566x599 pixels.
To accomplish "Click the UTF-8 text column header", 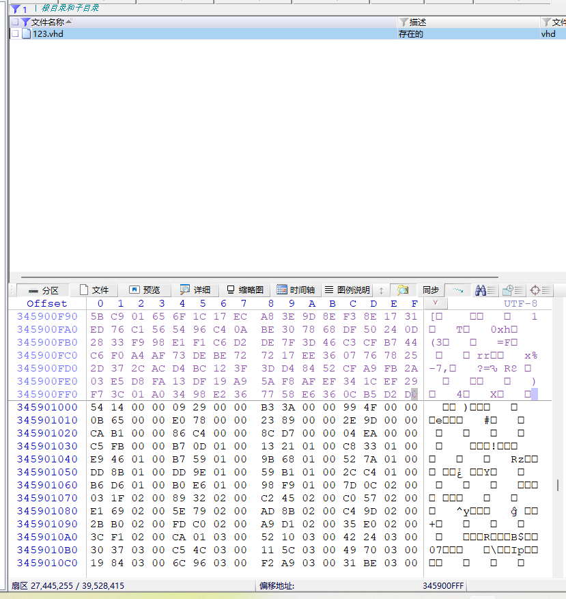I will pos(520,303).
